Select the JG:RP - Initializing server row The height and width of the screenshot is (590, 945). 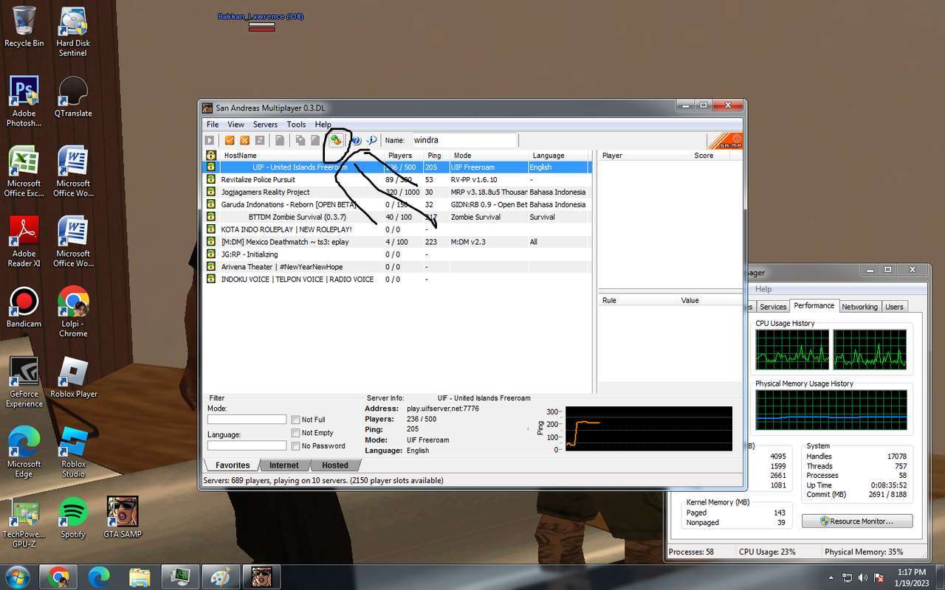[398, 254]
